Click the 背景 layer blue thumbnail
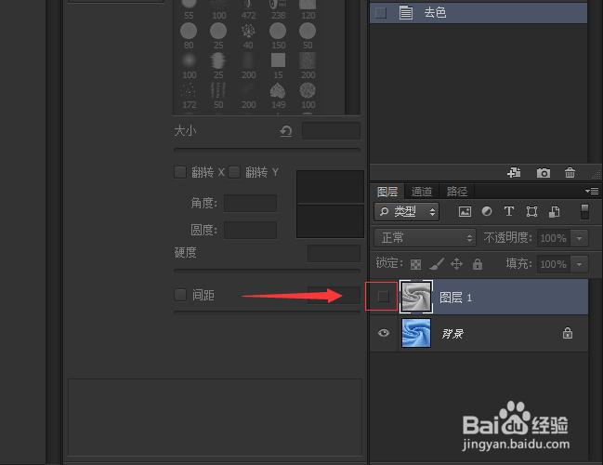Image resolution: width=603 pixels, height=465 pixels. point(416,333)
